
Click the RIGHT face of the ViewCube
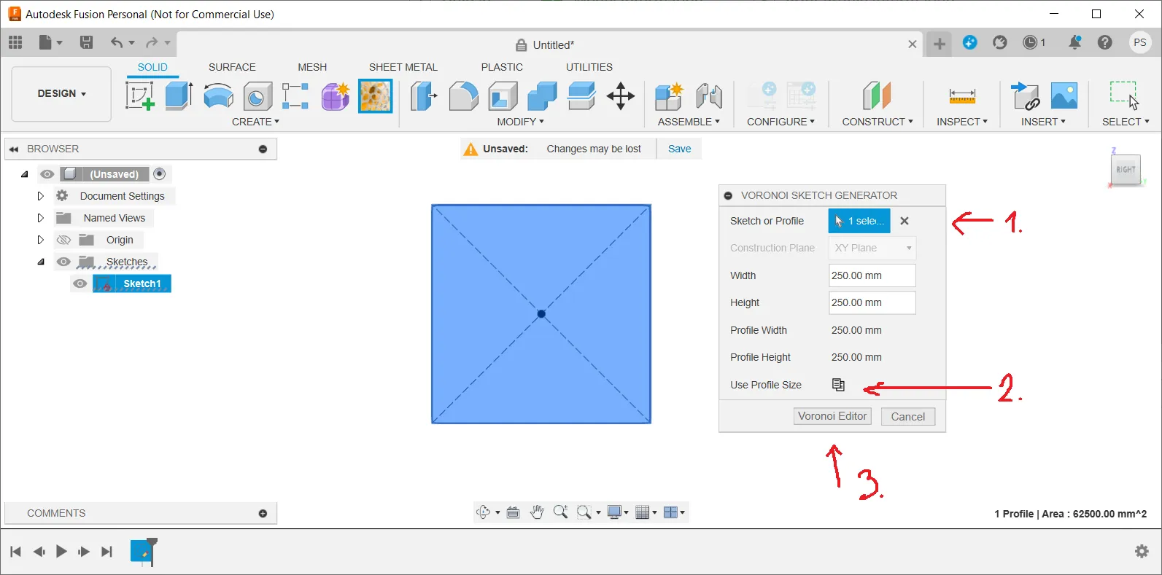pyautogui.click(x=1126, y=170)
